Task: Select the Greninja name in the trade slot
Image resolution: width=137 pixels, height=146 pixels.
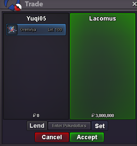Action: coord(28,30)
